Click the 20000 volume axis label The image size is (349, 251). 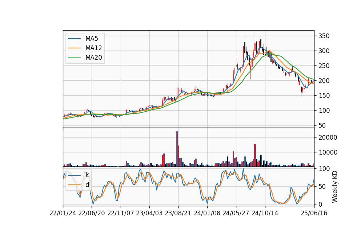(328, 138)
